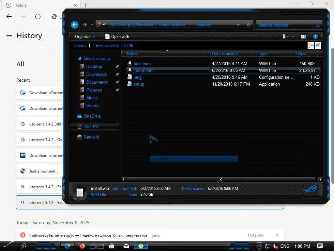Go back in the browser window
The image size is (334, 251).
pyautogui.click(x=9, y=16)
